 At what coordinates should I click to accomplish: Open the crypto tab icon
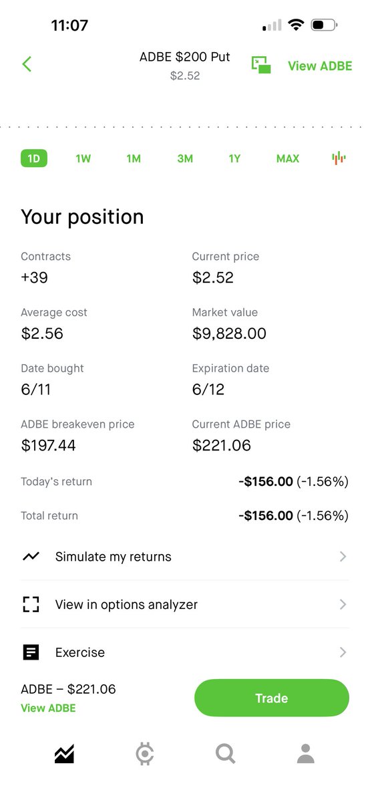pyautogui.click(x=144, y=755)
